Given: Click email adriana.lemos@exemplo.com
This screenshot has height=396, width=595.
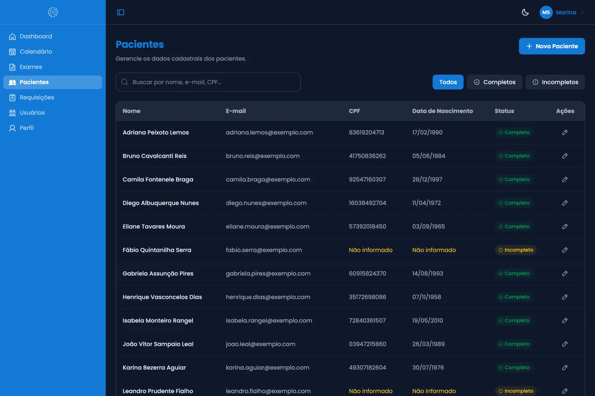Looking at the screenshot, I should click(x=269, y=132).
